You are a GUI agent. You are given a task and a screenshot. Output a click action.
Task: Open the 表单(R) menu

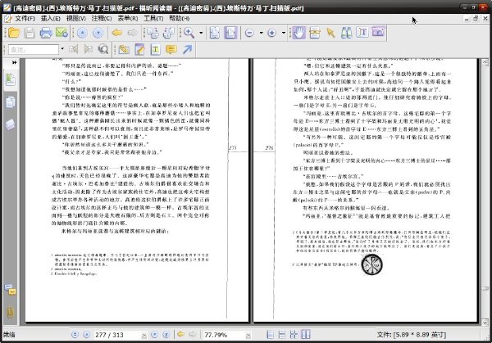coord(127,19)
